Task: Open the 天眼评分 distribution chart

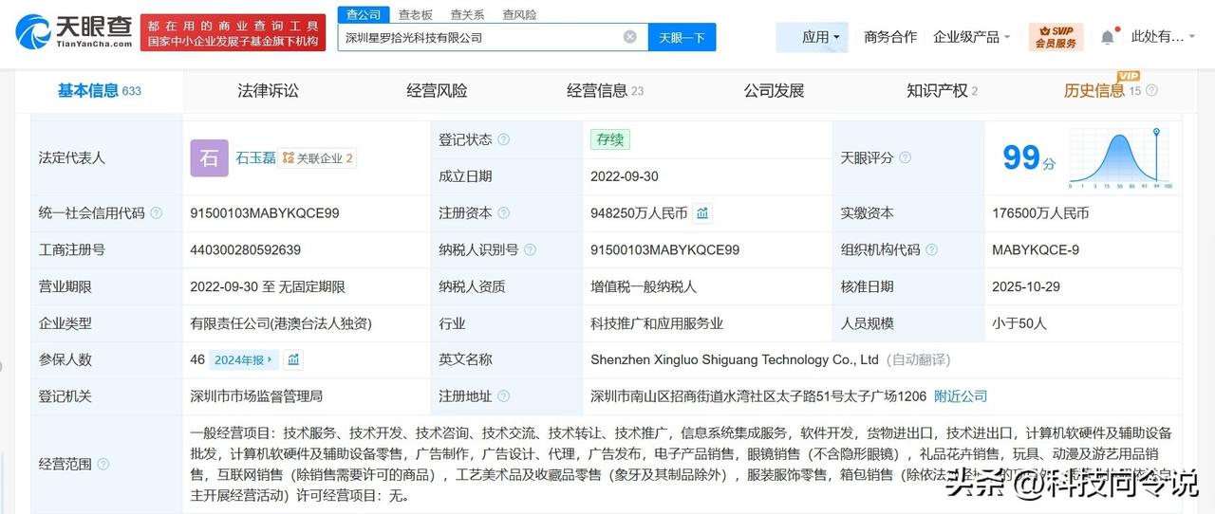Action: (x=1120, y=157)
